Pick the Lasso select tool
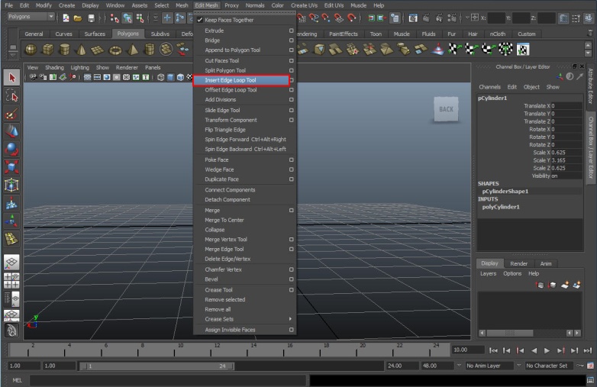The image size is (597, 387). 11,95
